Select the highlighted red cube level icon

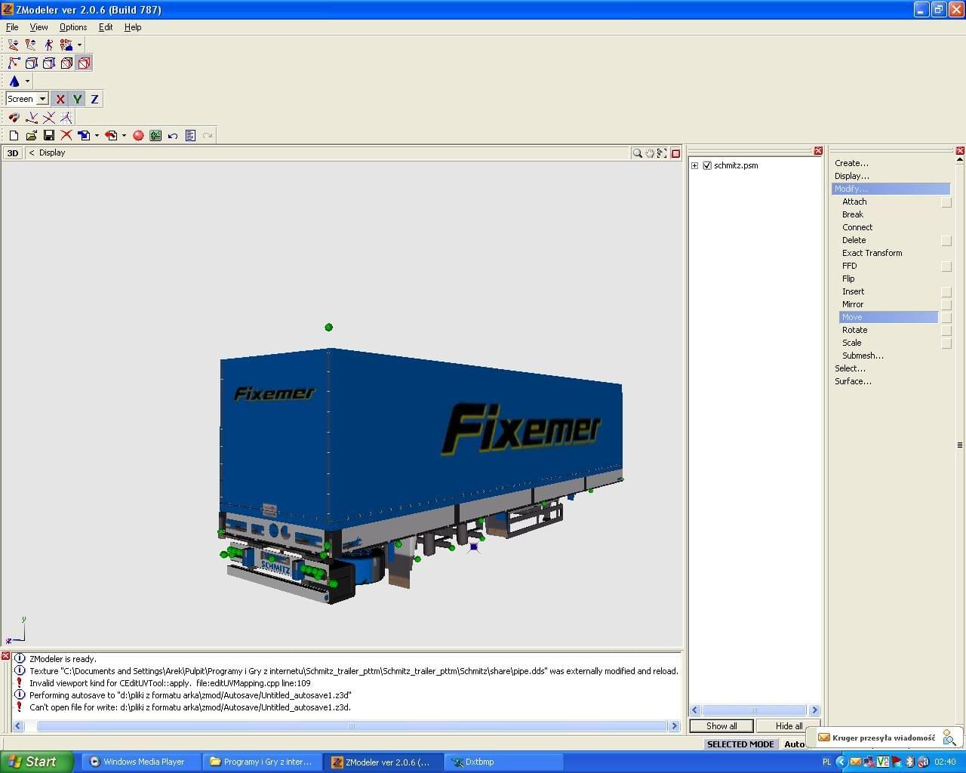84,63
